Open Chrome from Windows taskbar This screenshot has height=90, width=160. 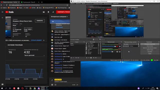coord(34,88)
